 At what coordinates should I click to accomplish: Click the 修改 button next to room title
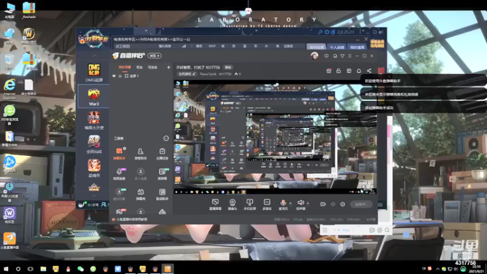tap(228, 67)
